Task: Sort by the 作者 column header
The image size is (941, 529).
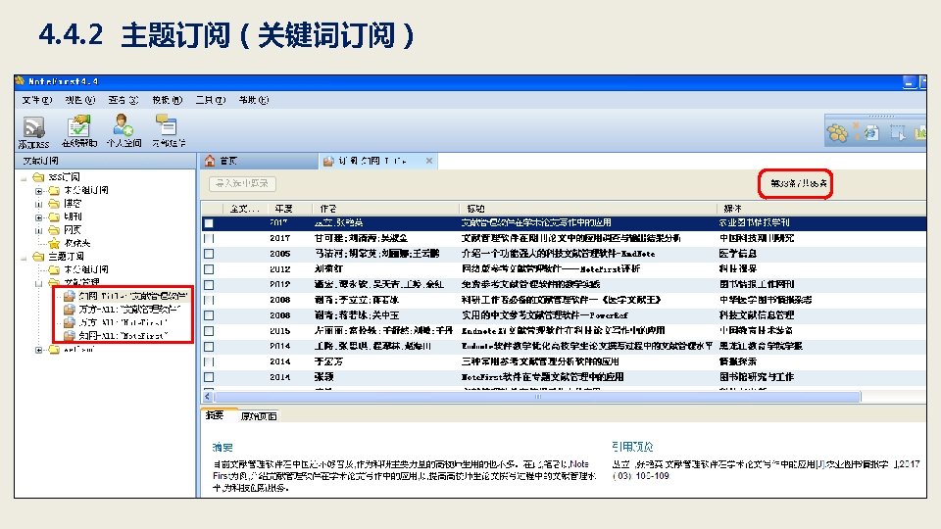Action: point(385,208)
